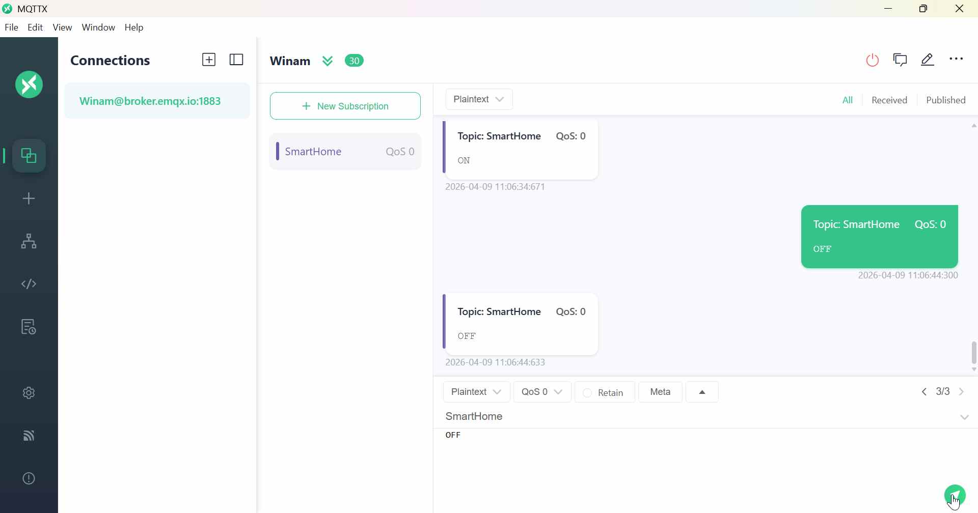Click the received OFF message bubble

pos(521,324)
